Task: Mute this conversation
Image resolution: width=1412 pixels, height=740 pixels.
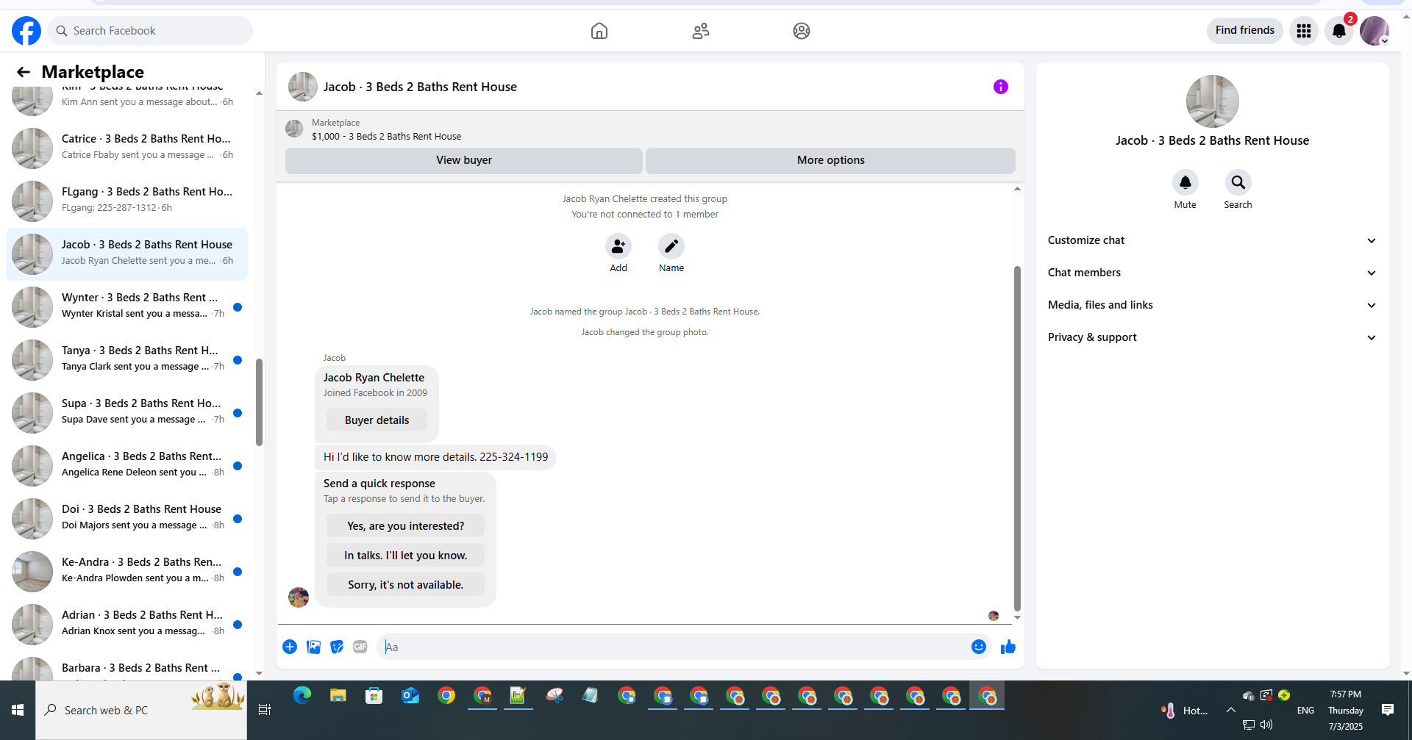Action: pos(1185,182)
